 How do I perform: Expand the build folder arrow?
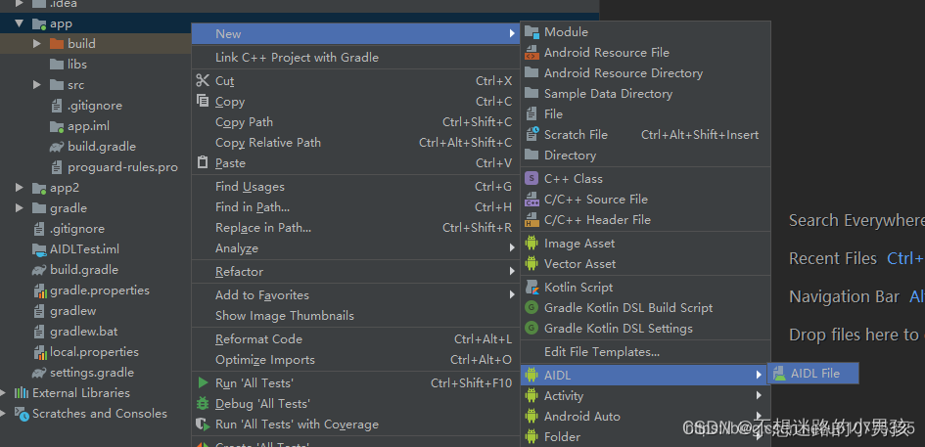(x=37, y=44)
